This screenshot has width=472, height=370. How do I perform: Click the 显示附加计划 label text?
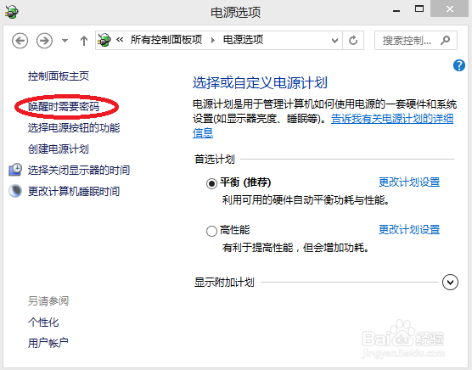[x=224, y=282]
